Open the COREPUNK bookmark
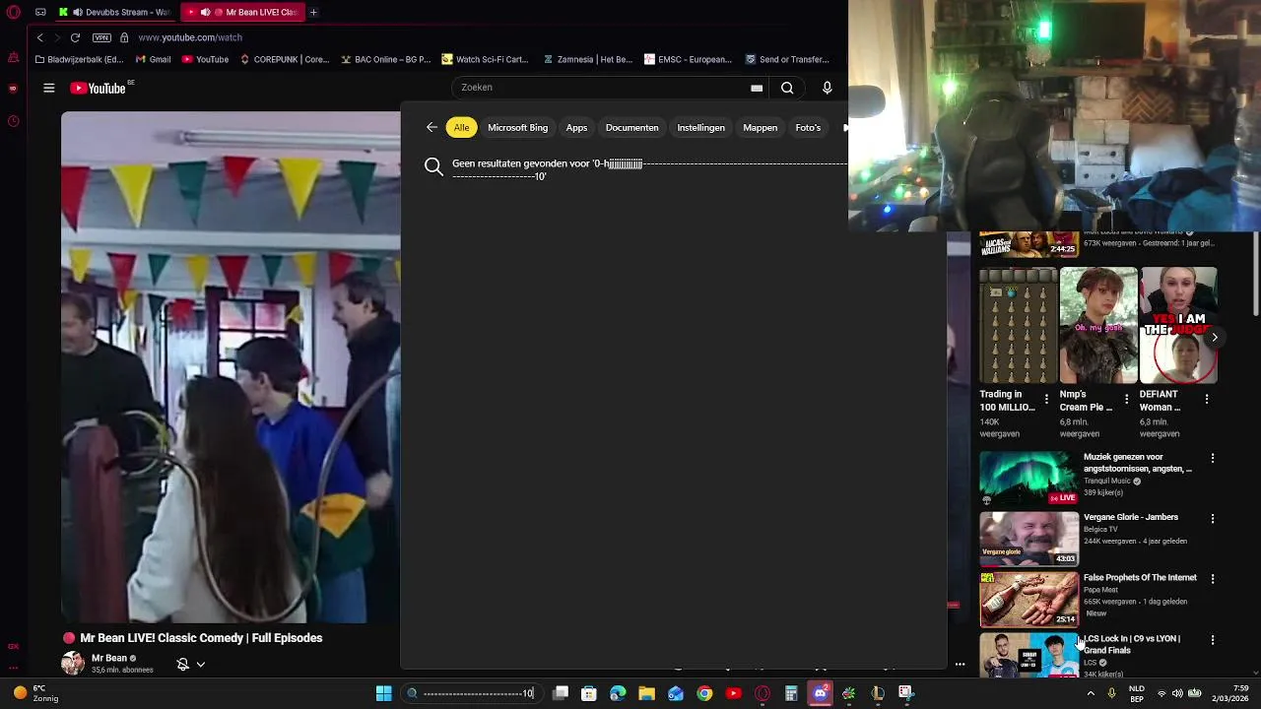This screenshot has width=1261, height=709. click(284, 59)
